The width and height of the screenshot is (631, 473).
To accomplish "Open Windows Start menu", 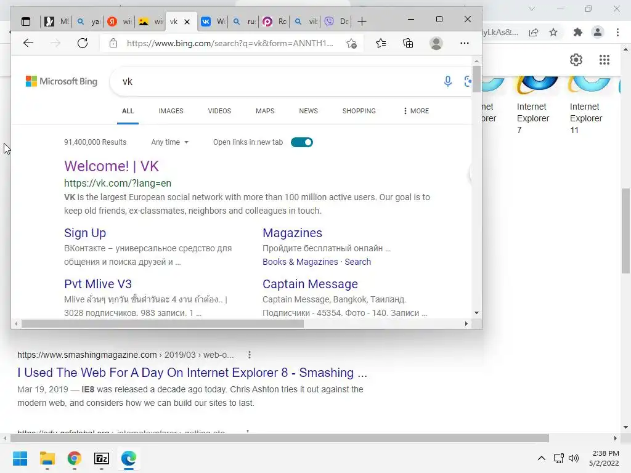I will 20,458.
